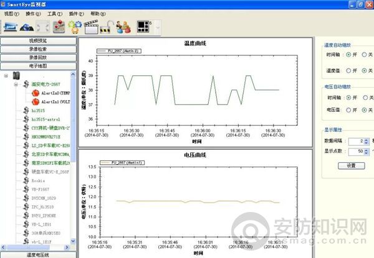Open the user group toolbar icon
Viewport: 374px width, 258px height.
(123, 27)
